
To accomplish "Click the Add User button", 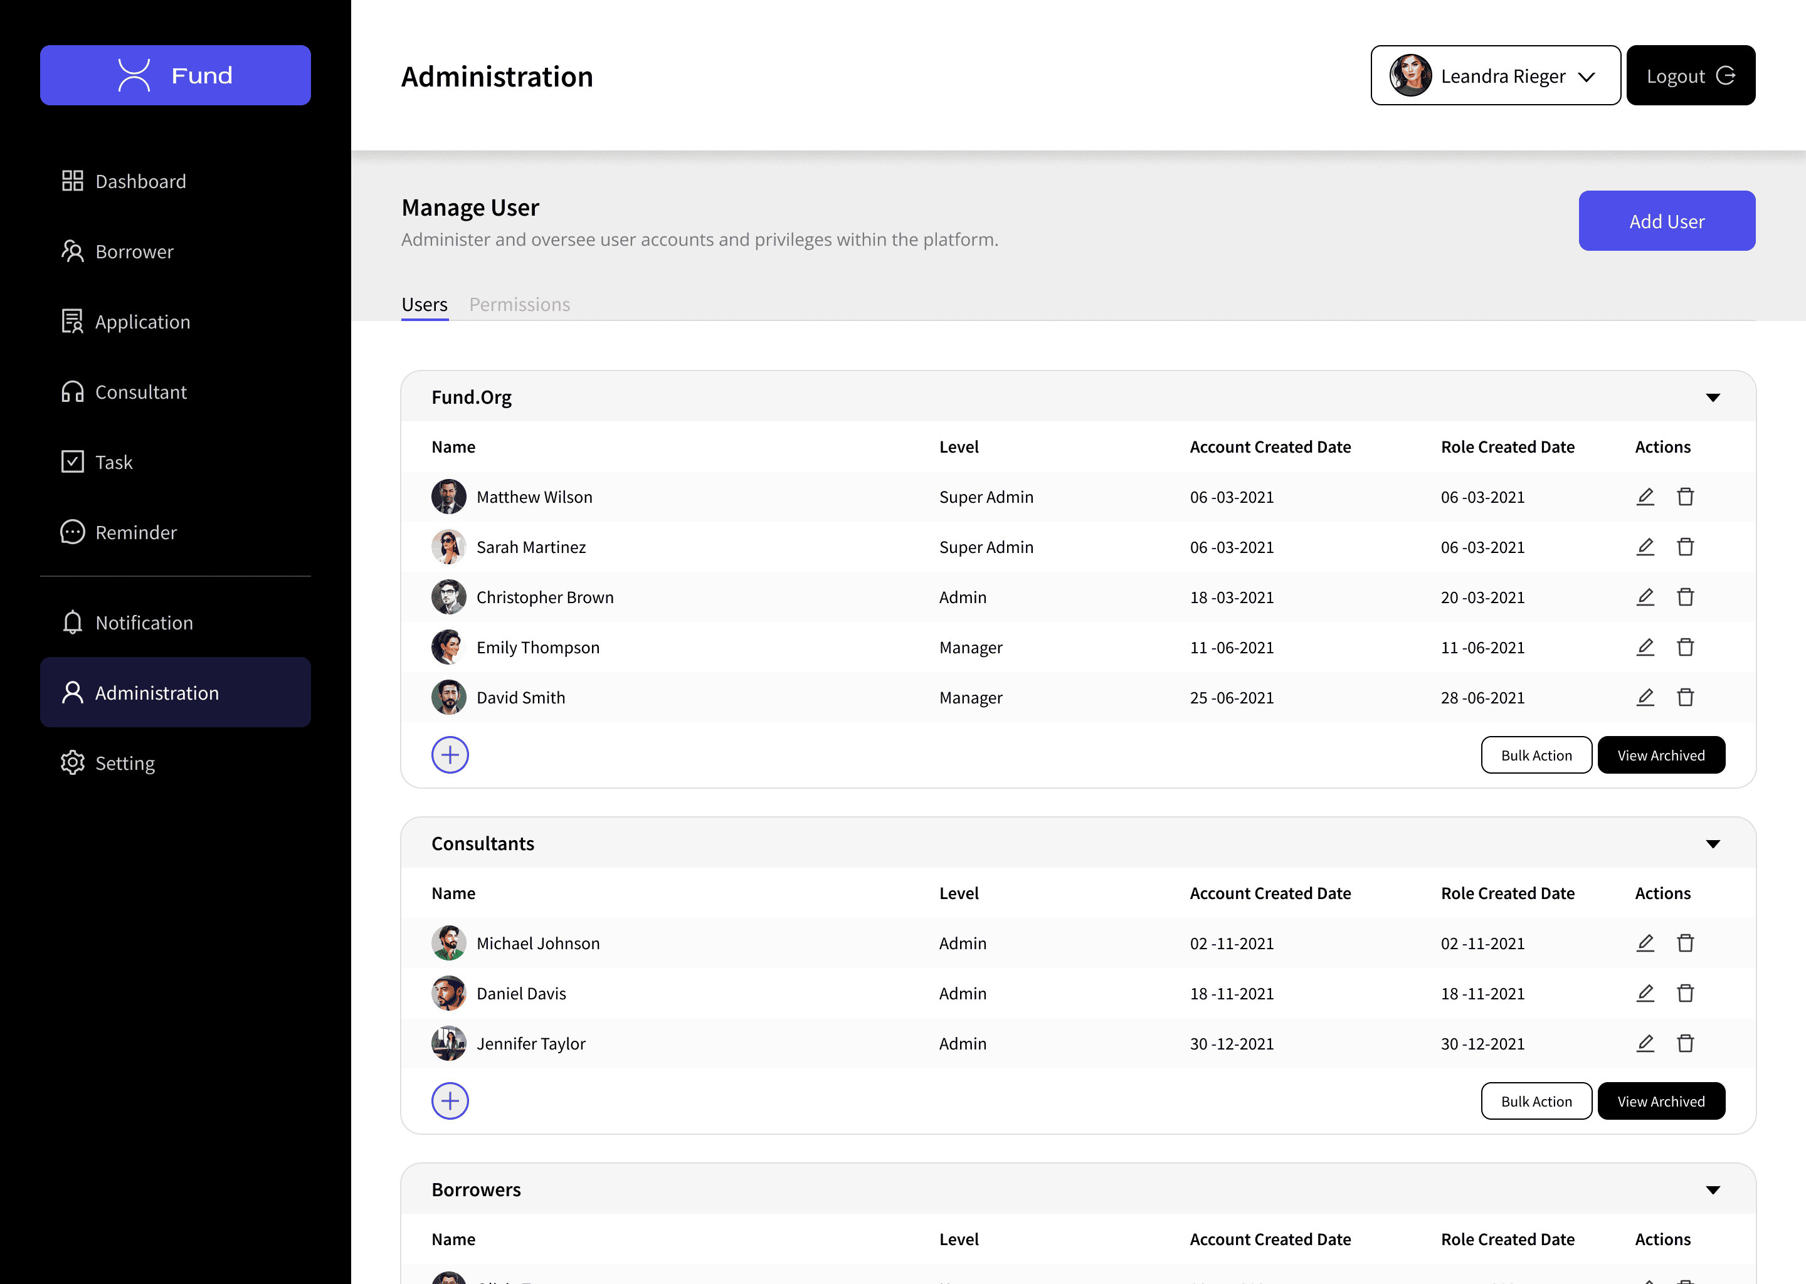I will pyautogui.click(x=1666, y=221).
